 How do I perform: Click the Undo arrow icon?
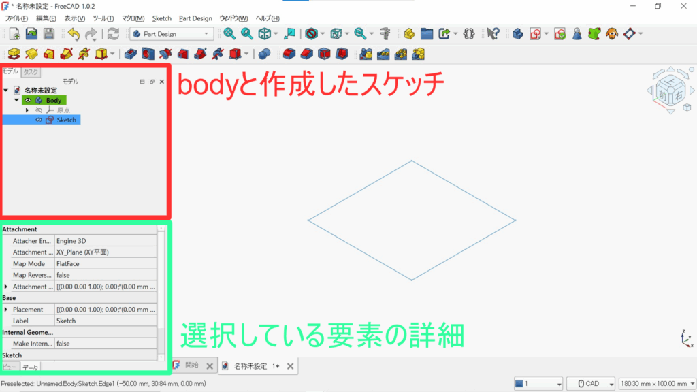[73, 33]
